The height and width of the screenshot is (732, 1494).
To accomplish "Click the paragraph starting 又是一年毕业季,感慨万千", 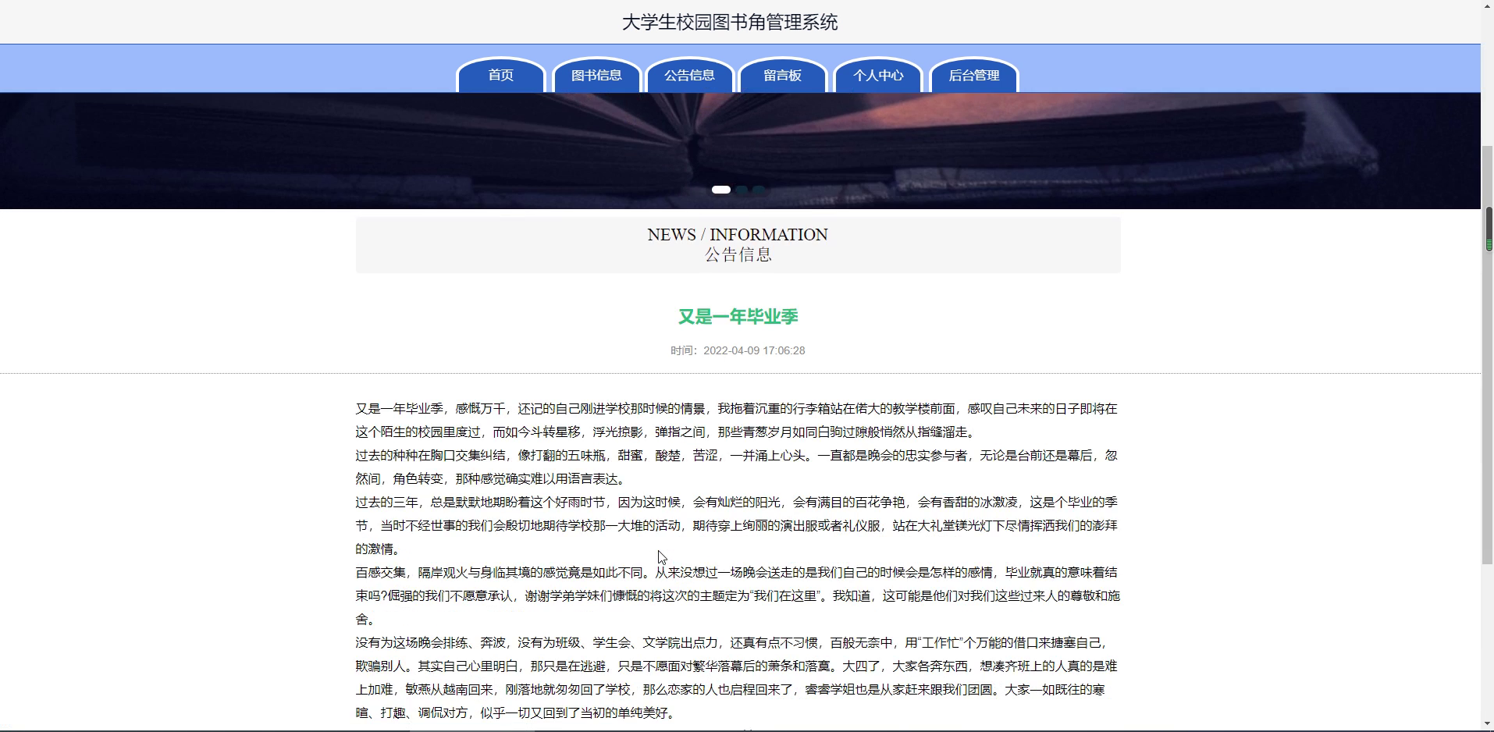I will pyautogui.click(x=738, y=420).
